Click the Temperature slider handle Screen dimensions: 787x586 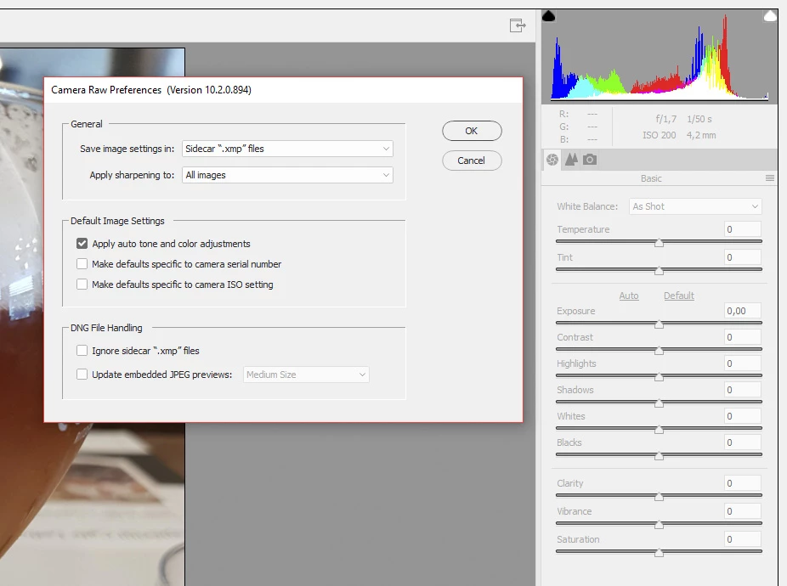pyautogui.click(x=659, y=243)
